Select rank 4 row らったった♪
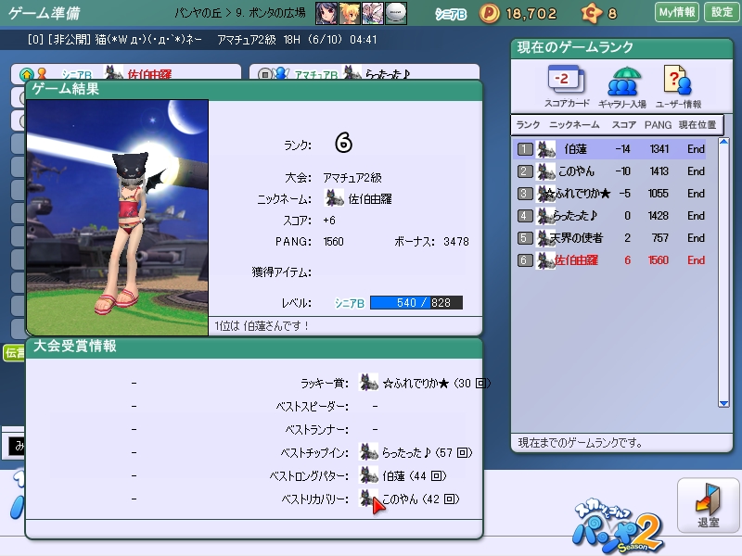Viewport: 742px width, 556px height. coord(609,216)
